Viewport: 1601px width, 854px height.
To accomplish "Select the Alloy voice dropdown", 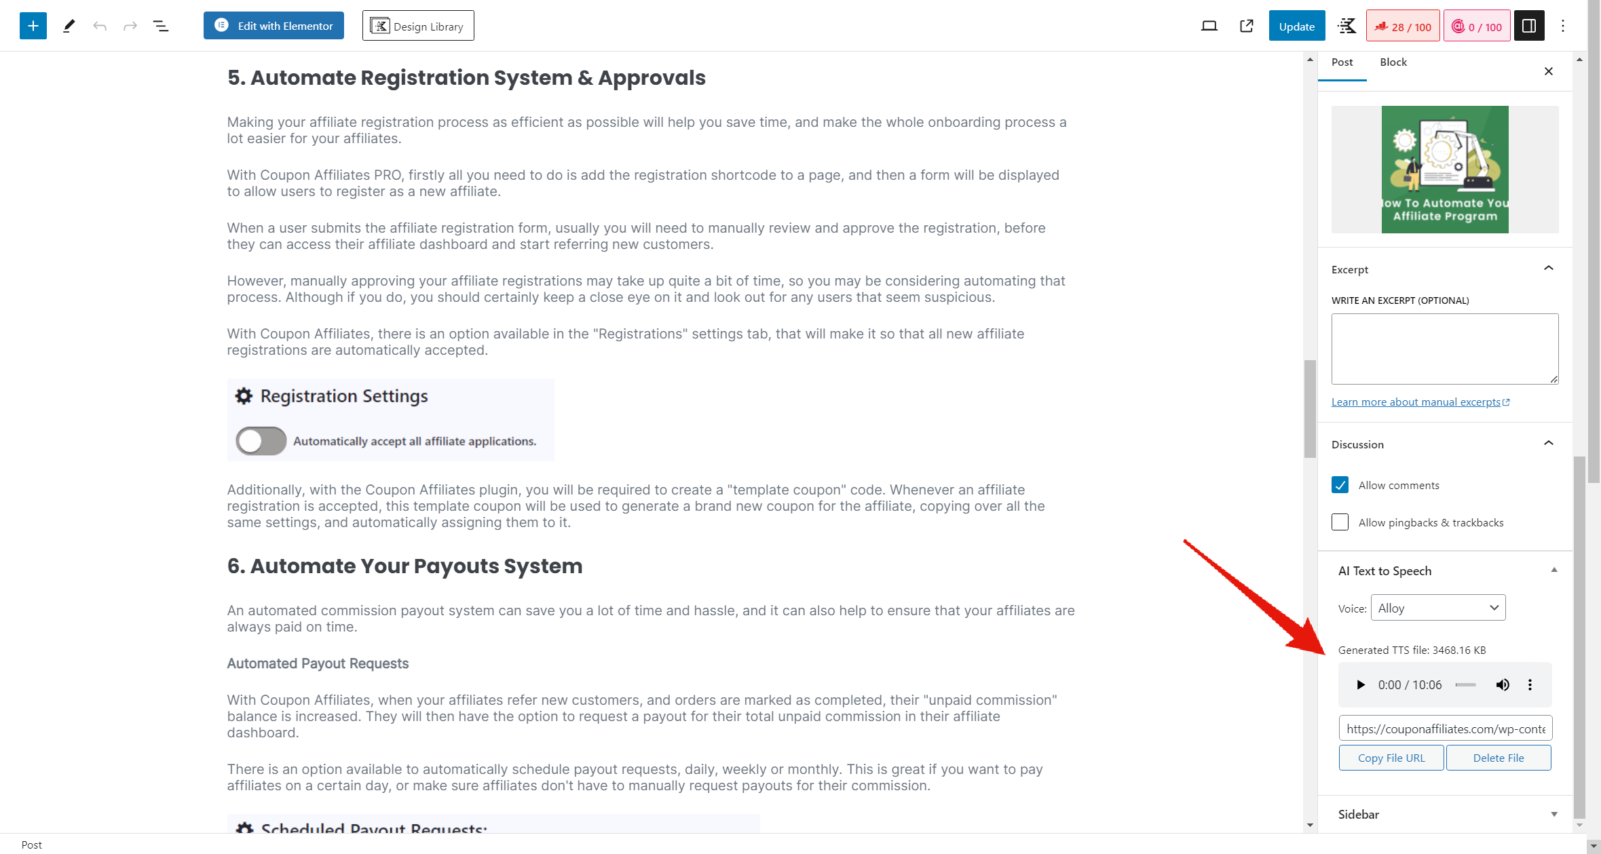I will (x=1438, y=607).
